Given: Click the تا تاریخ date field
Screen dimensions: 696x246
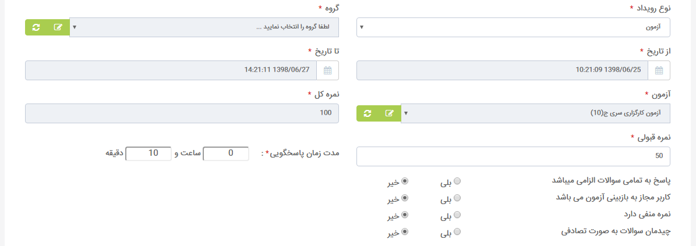Looking at the screenshot, I should pos(171,70).
